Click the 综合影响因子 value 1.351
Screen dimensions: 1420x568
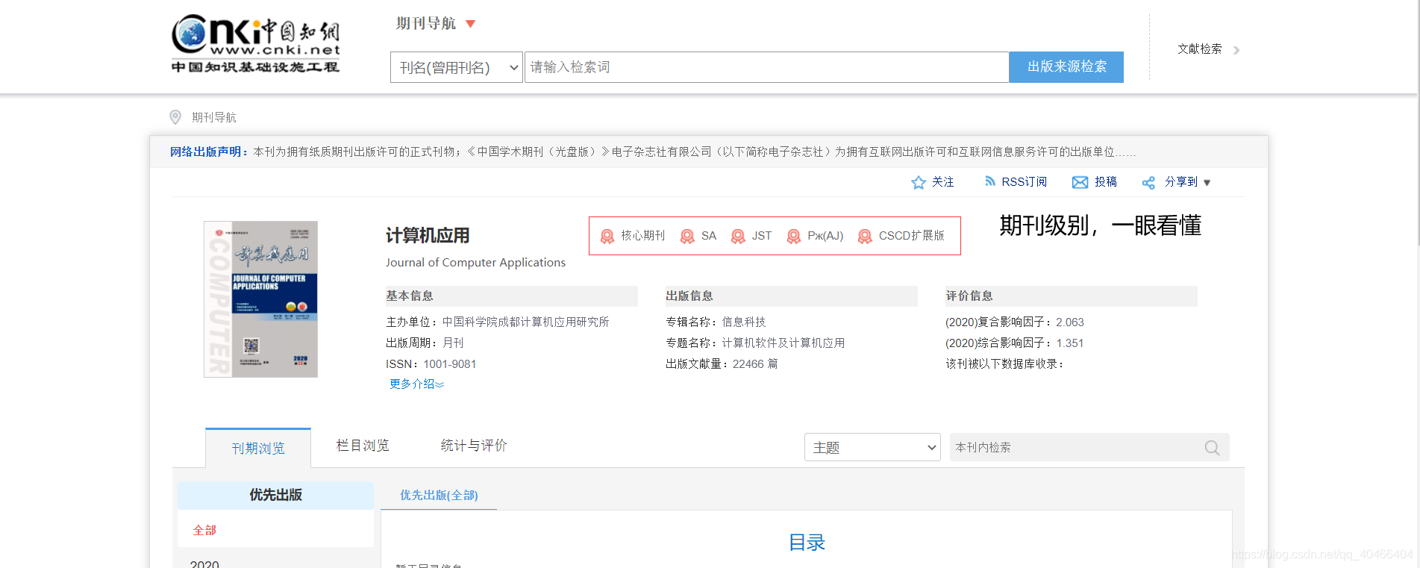click(1070, 343)
